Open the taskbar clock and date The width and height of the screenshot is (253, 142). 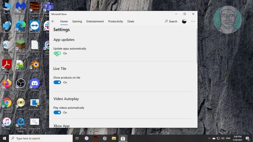tap(237, 138)
